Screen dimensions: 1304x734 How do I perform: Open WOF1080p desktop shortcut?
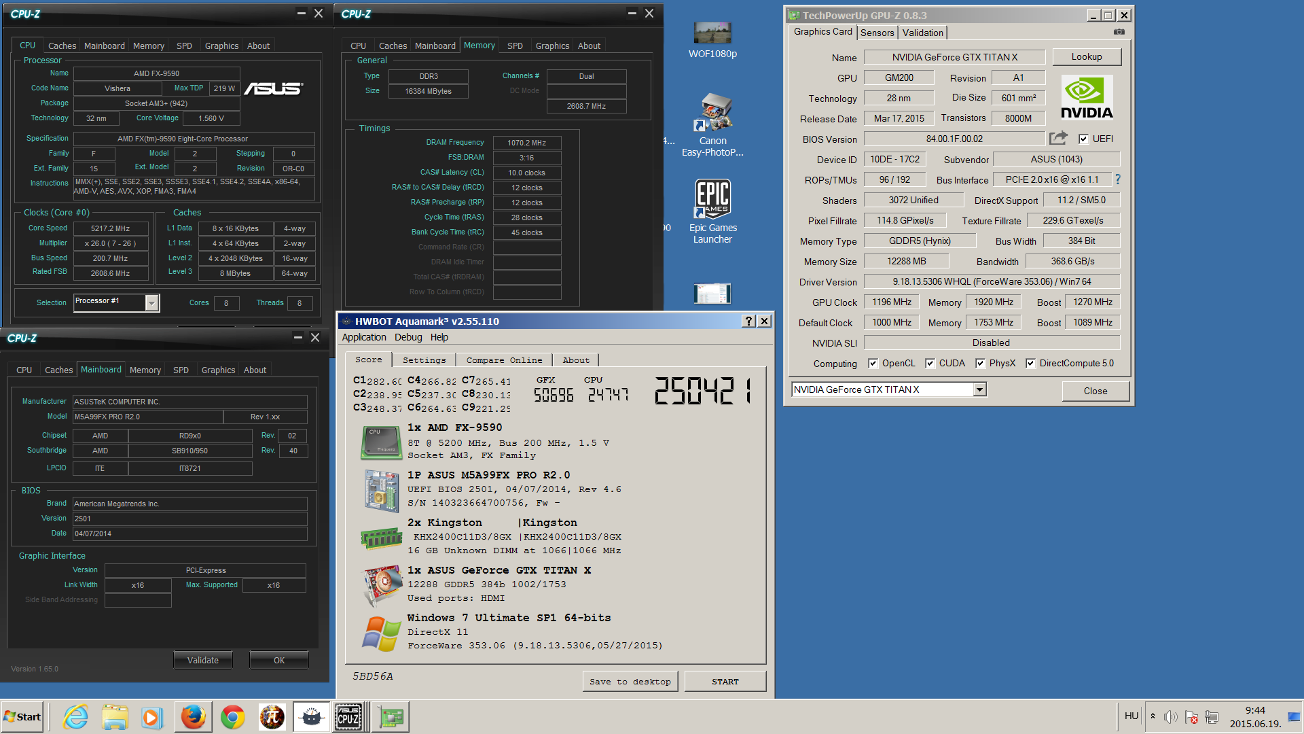712,40
